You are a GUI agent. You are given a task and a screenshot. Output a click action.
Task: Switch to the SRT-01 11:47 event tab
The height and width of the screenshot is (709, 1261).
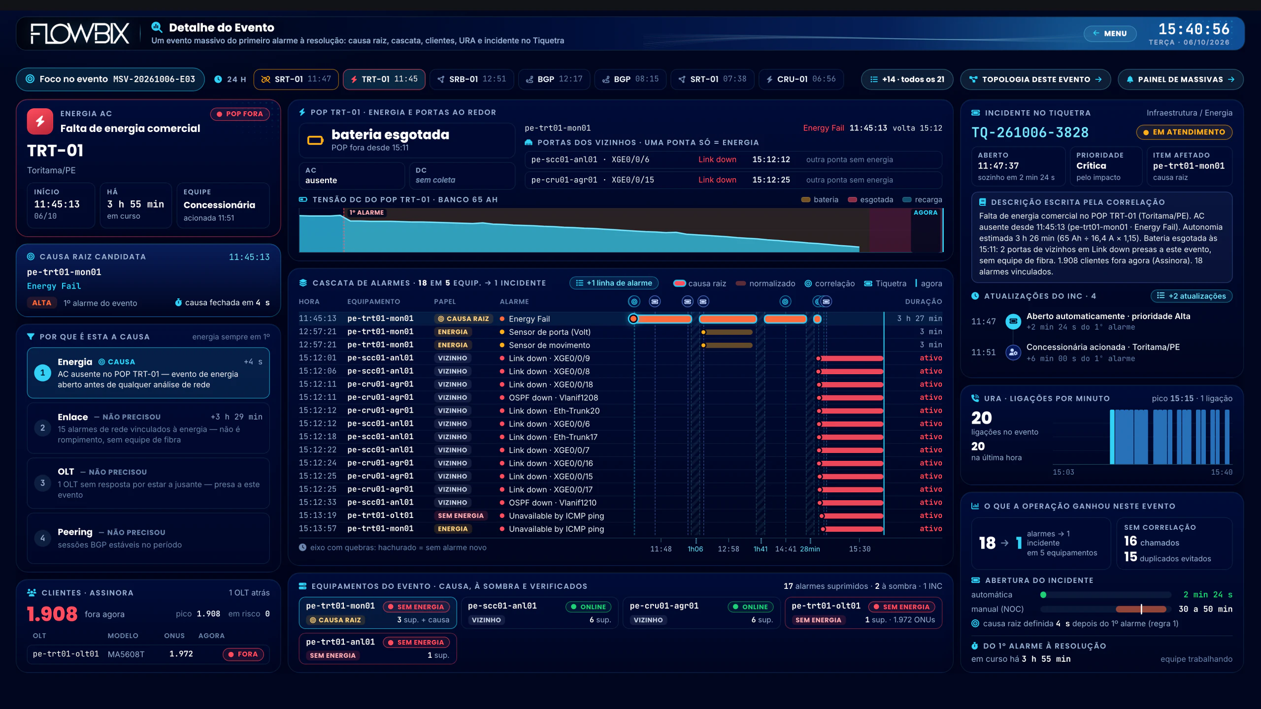[296, 79]
